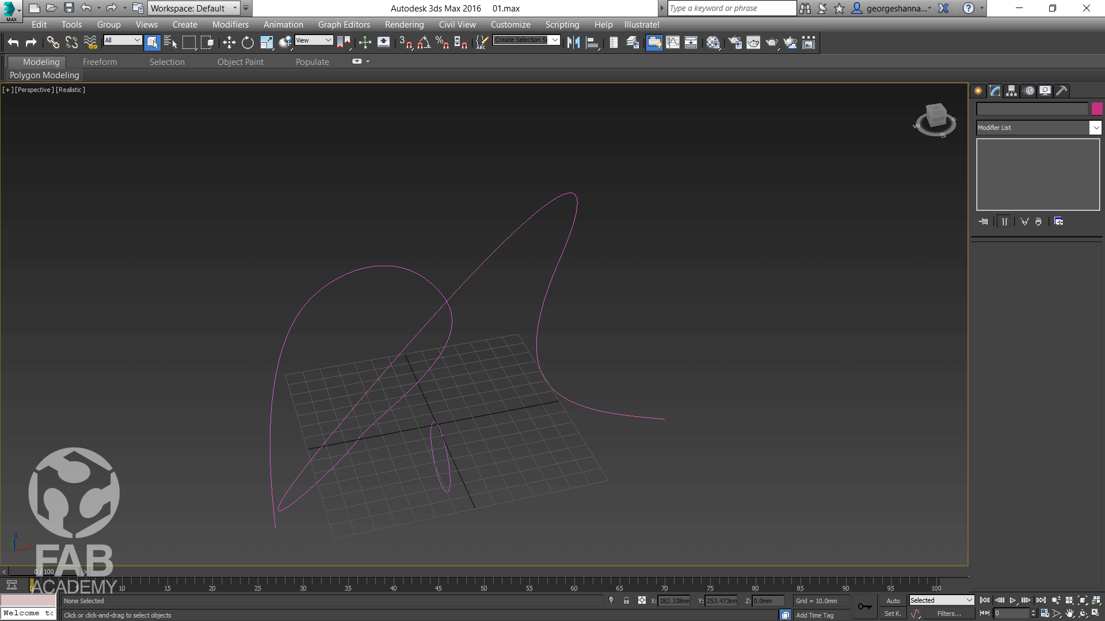
Task: Toggle Percent Snap
Action: [442, 42]
